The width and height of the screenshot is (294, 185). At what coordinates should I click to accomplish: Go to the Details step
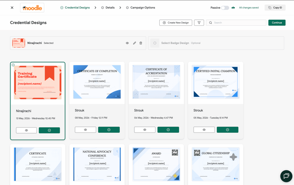(108, 8)
